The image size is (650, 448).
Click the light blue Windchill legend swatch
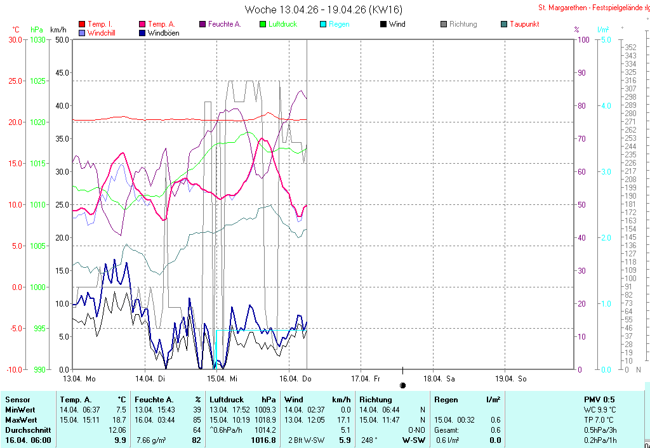(81, 32)
